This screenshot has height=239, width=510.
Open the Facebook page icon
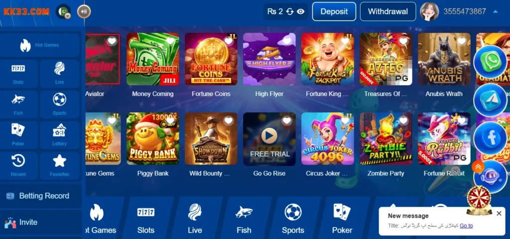(490, 138)
